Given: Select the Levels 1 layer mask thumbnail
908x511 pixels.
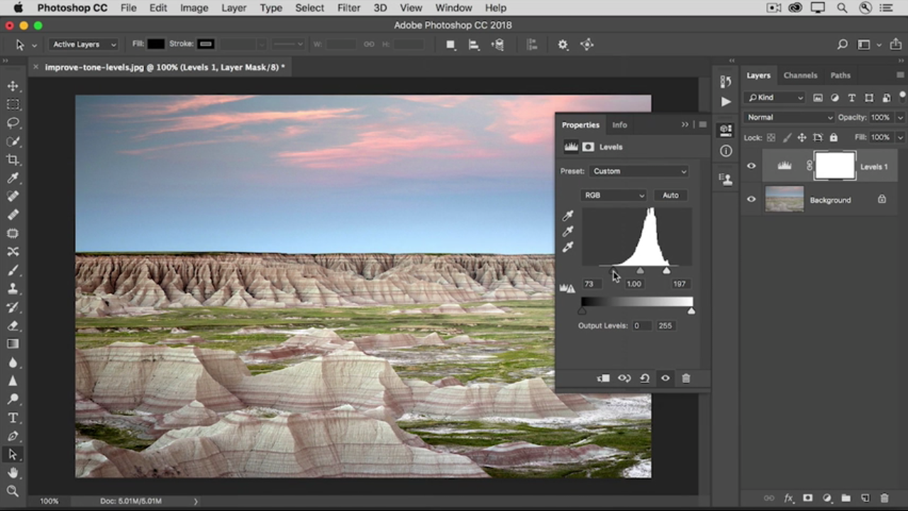Looking at the screenshot, I should point(835,166).
